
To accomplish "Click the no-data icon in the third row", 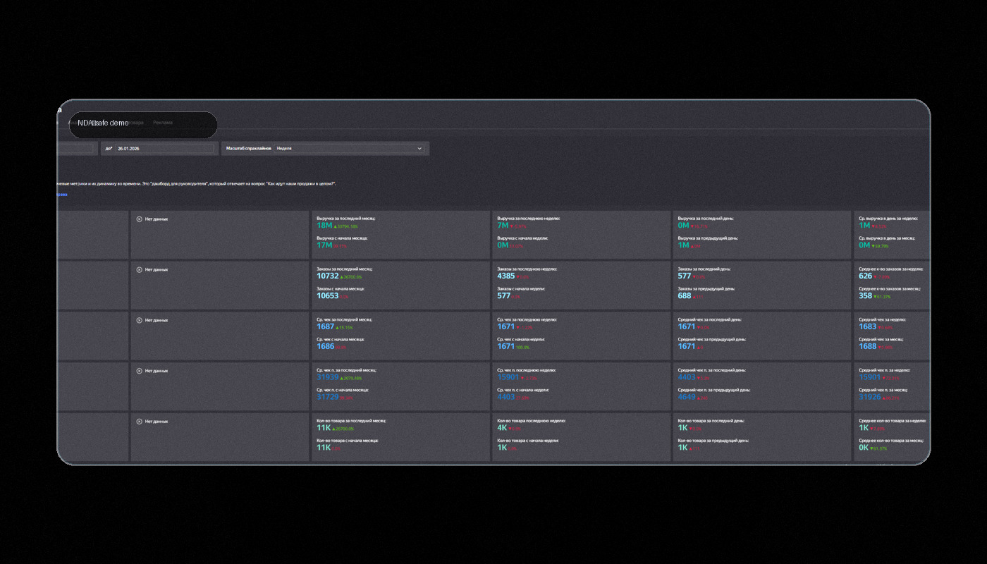I will click(139, 320).
